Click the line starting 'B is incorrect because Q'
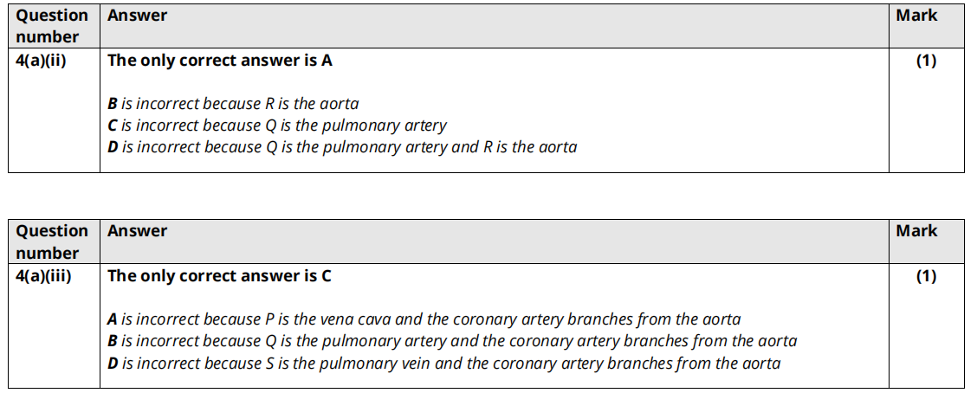 tap(452, 341)
